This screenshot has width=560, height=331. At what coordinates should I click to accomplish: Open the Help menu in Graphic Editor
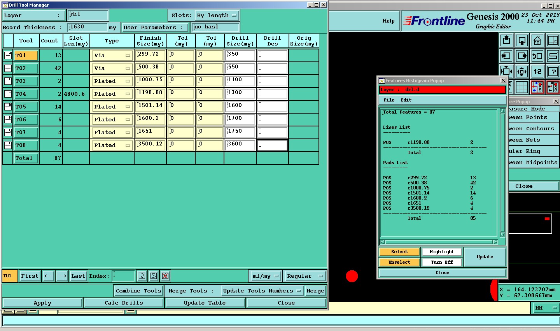coord(388,21)
